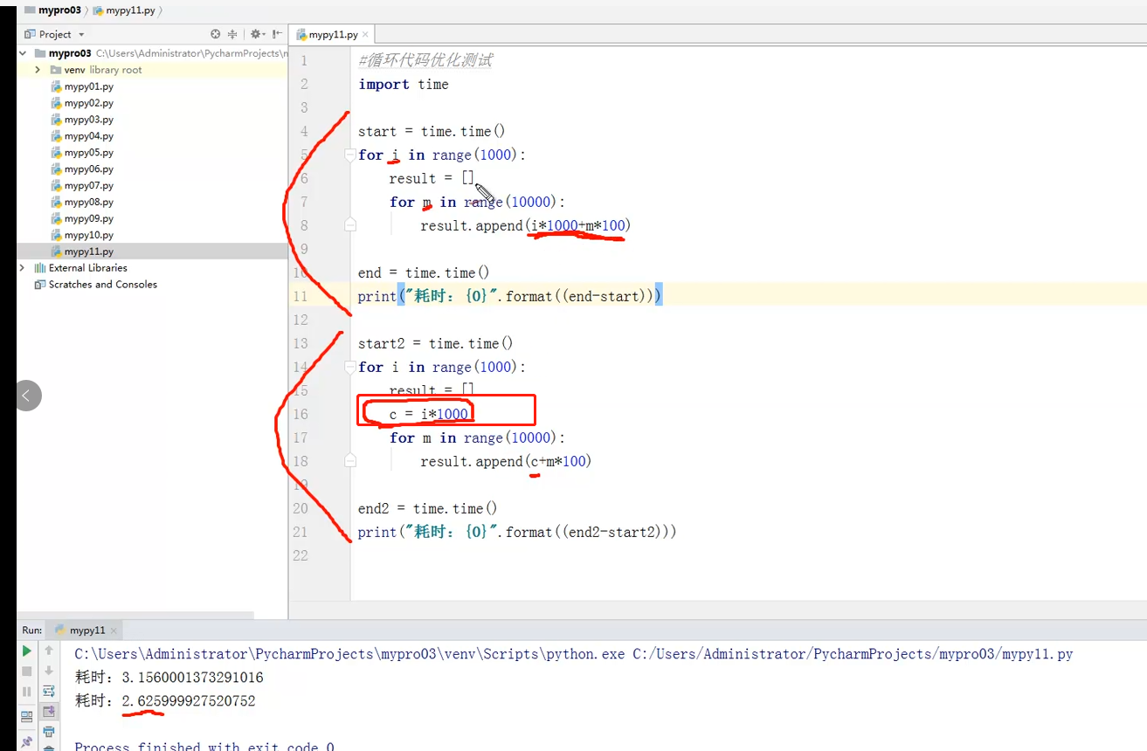Click the Down the stack trace arrow
Screen dimensions: 1147x751
click(x=49, y=671)
